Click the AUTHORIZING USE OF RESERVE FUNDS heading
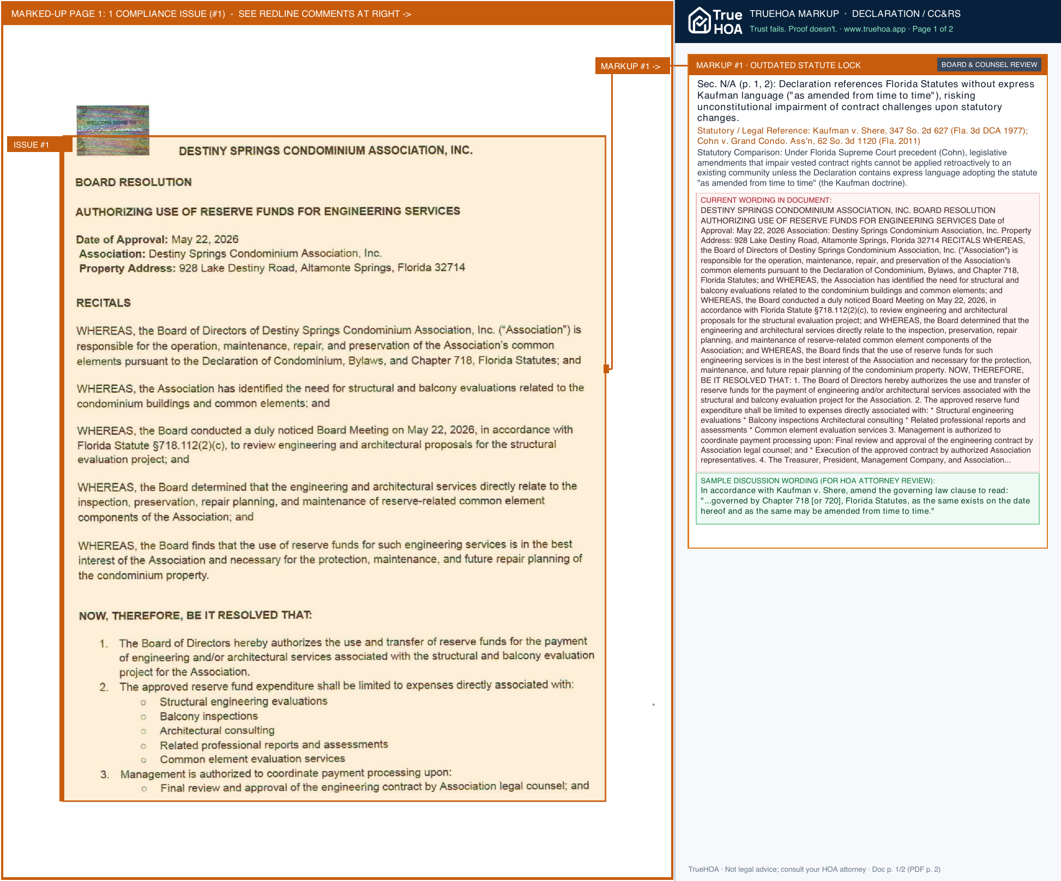 [x=268, y=211]
